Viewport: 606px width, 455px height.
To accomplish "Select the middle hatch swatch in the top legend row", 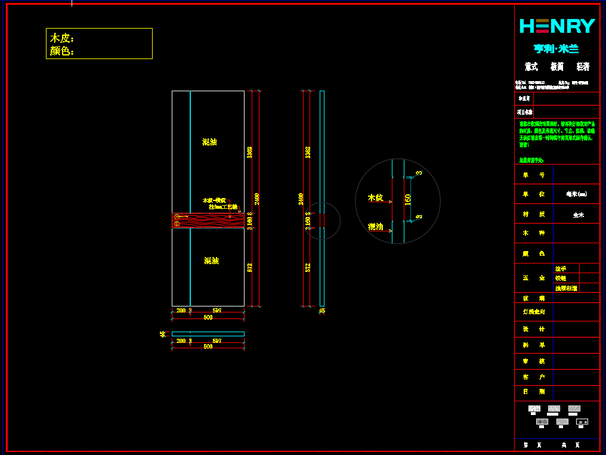I will coord(554,409).
